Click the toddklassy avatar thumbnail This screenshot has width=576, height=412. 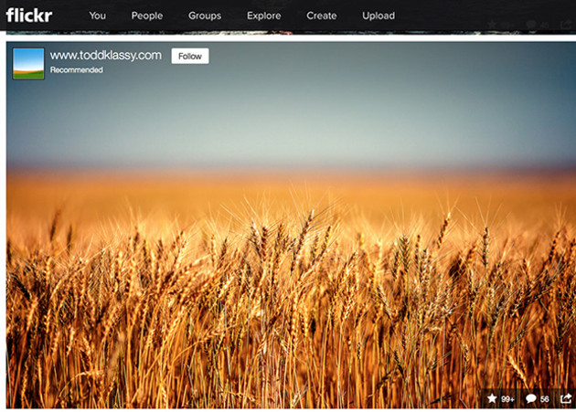point(28,64)
